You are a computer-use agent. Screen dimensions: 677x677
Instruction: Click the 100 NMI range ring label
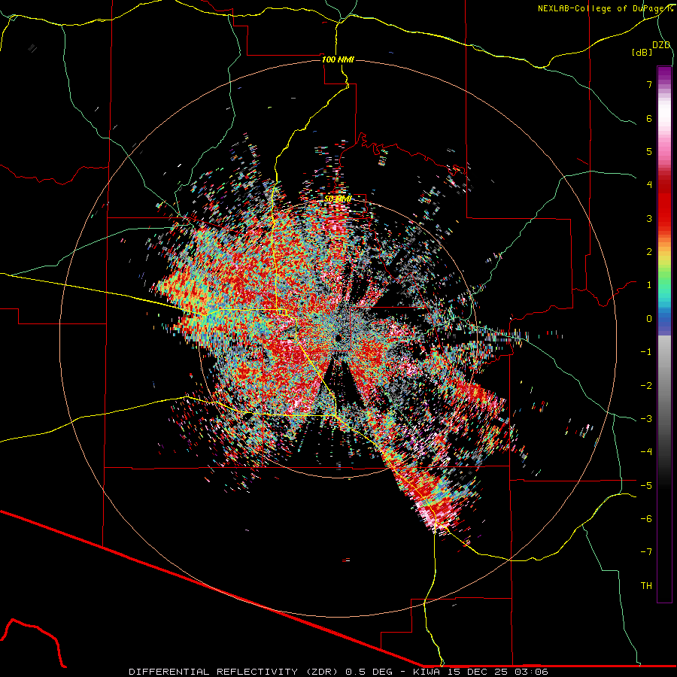pyautogui.click(x=338, y=59)
